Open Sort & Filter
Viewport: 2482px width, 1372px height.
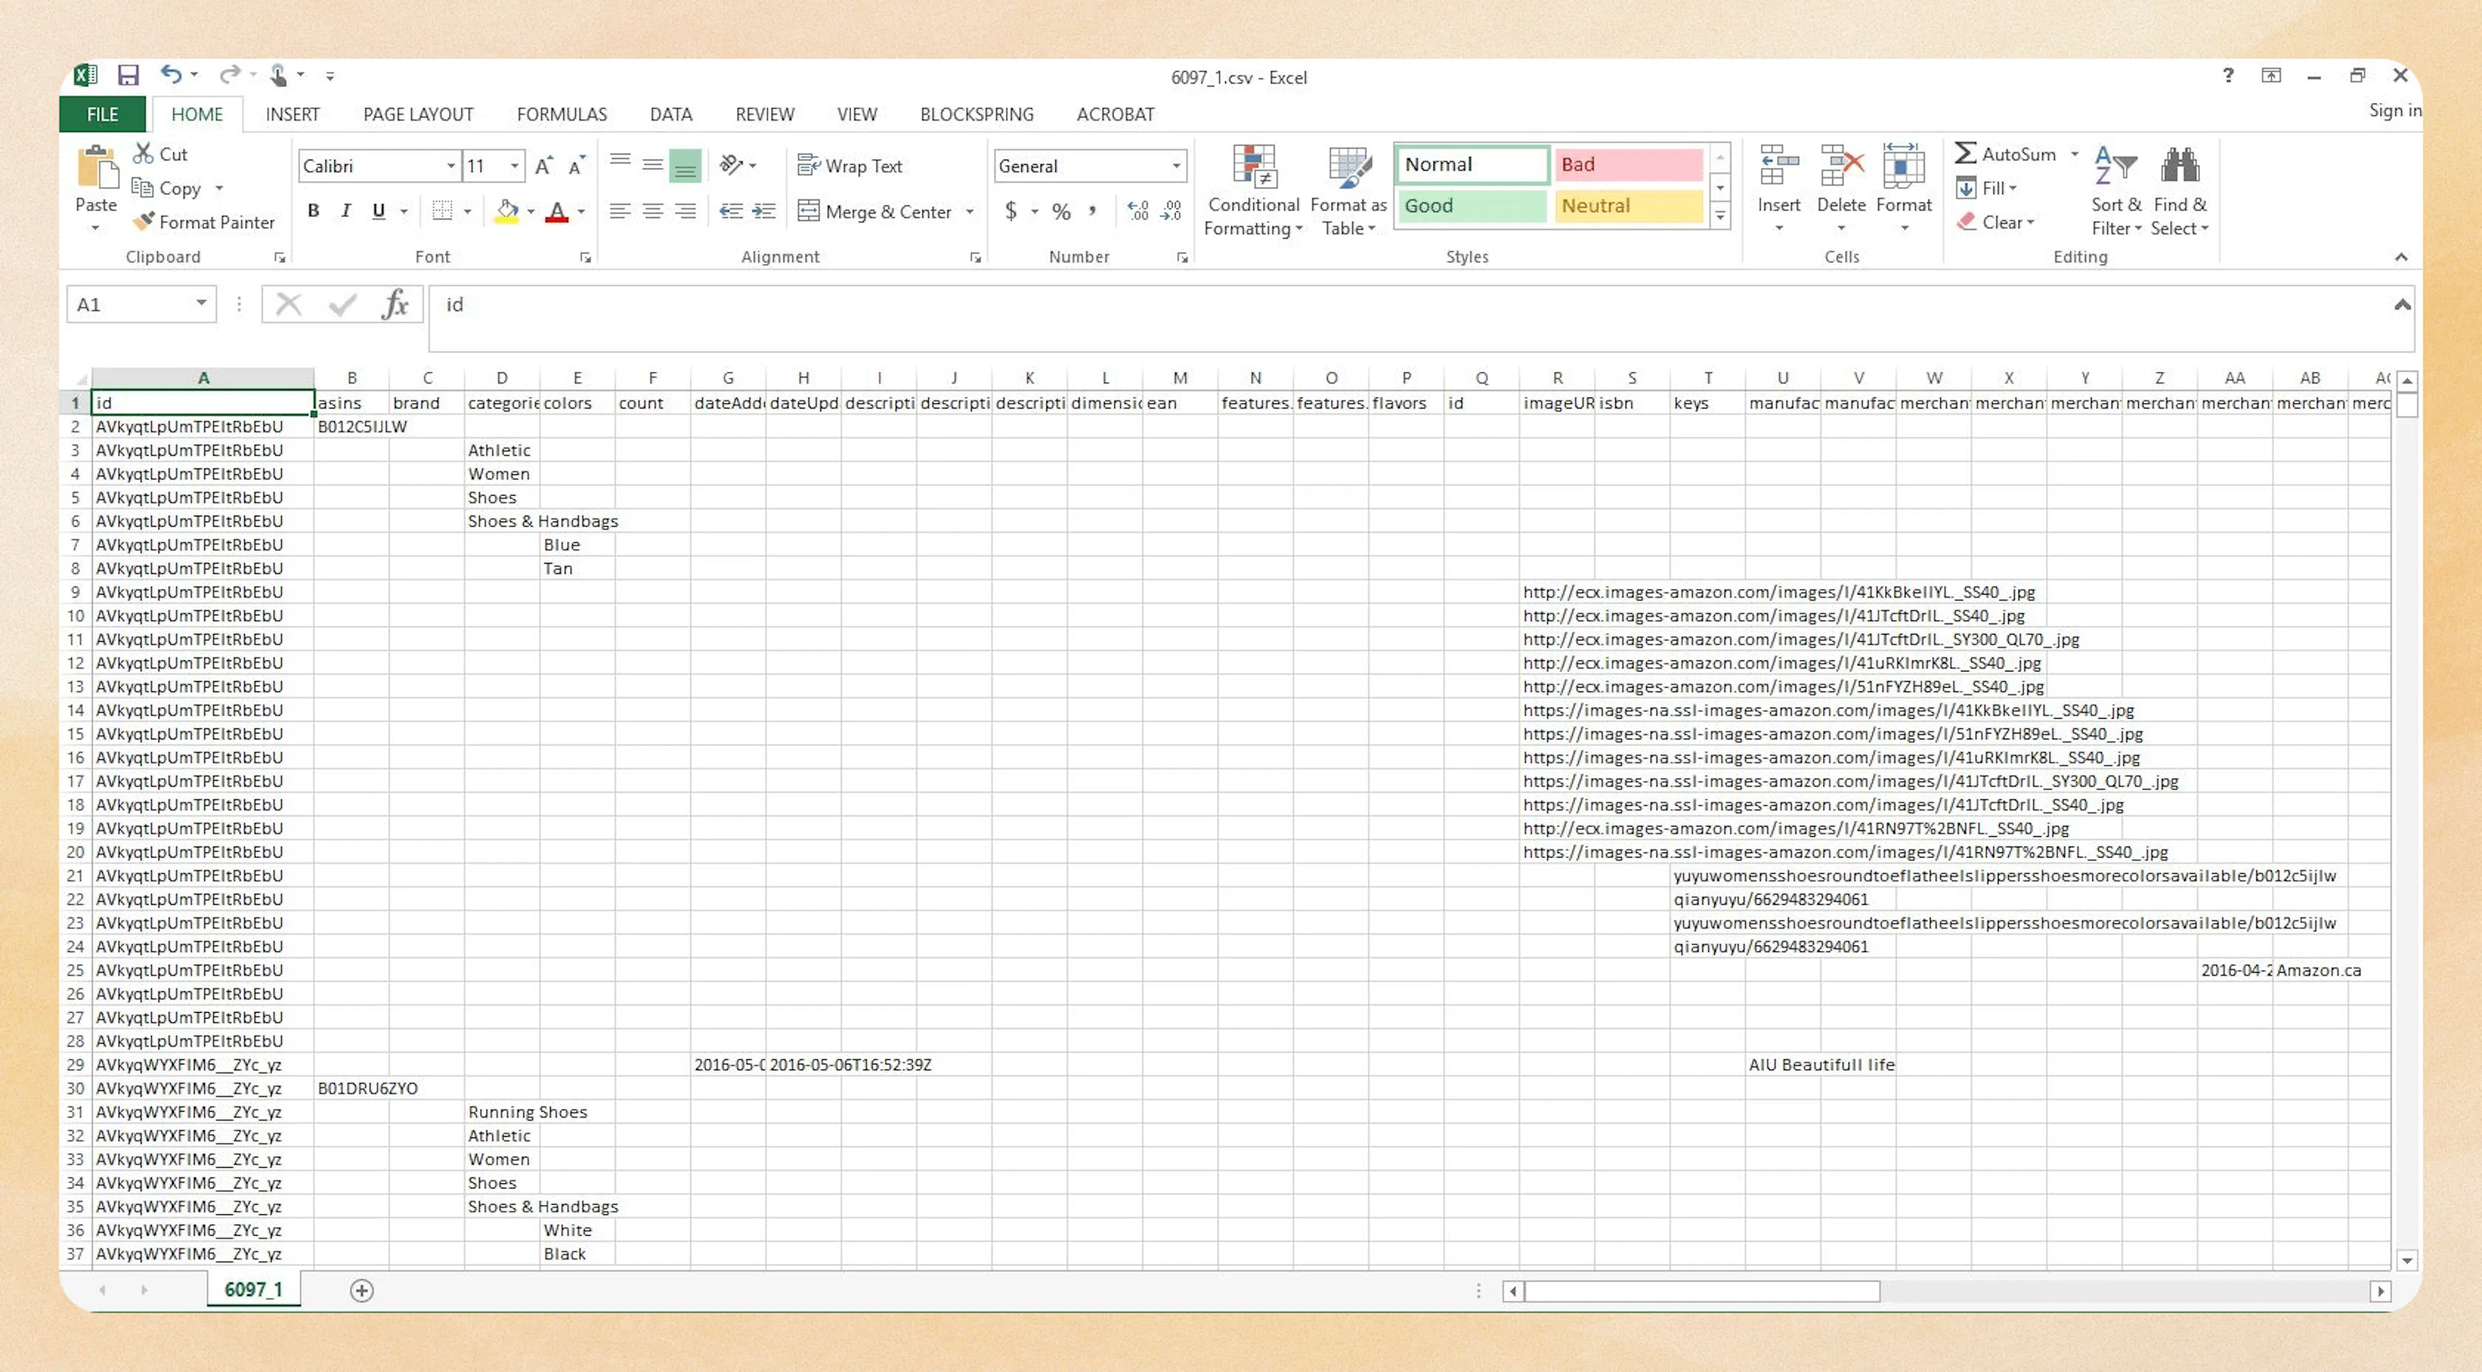coord(2114,191)
